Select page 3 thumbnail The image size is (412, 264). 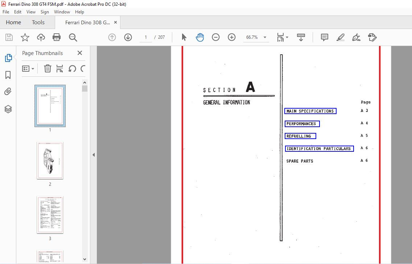click(x=50, y=215)
